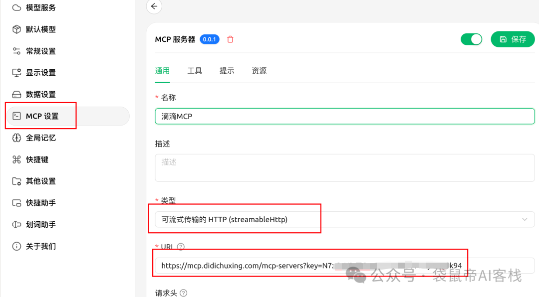Viewport: 539px width, 297px height.
Task: Open 快捷键 settings
Action: 67,159
